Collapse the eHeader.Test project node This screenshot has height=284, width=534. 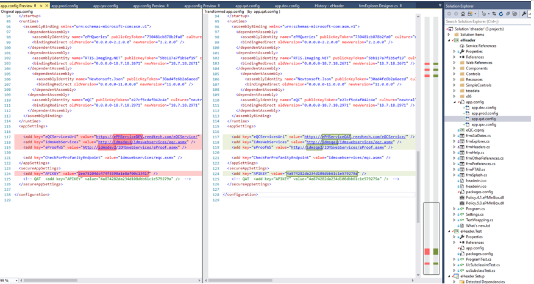click(x=449, y=231)
